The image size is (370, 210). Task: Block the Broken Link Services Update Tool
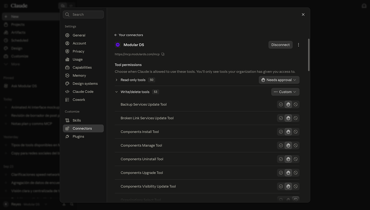[x=296, y=118]
